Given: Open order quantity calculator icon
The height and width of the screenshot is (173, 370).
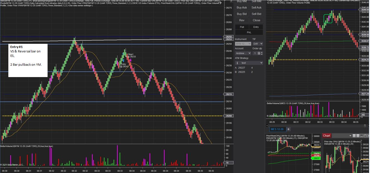Looking at the screenshot, I should tap(258, 53).
